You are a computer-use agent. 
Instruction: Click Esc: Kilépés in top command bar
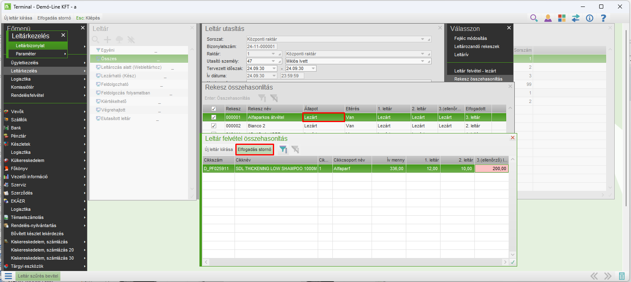88,18
